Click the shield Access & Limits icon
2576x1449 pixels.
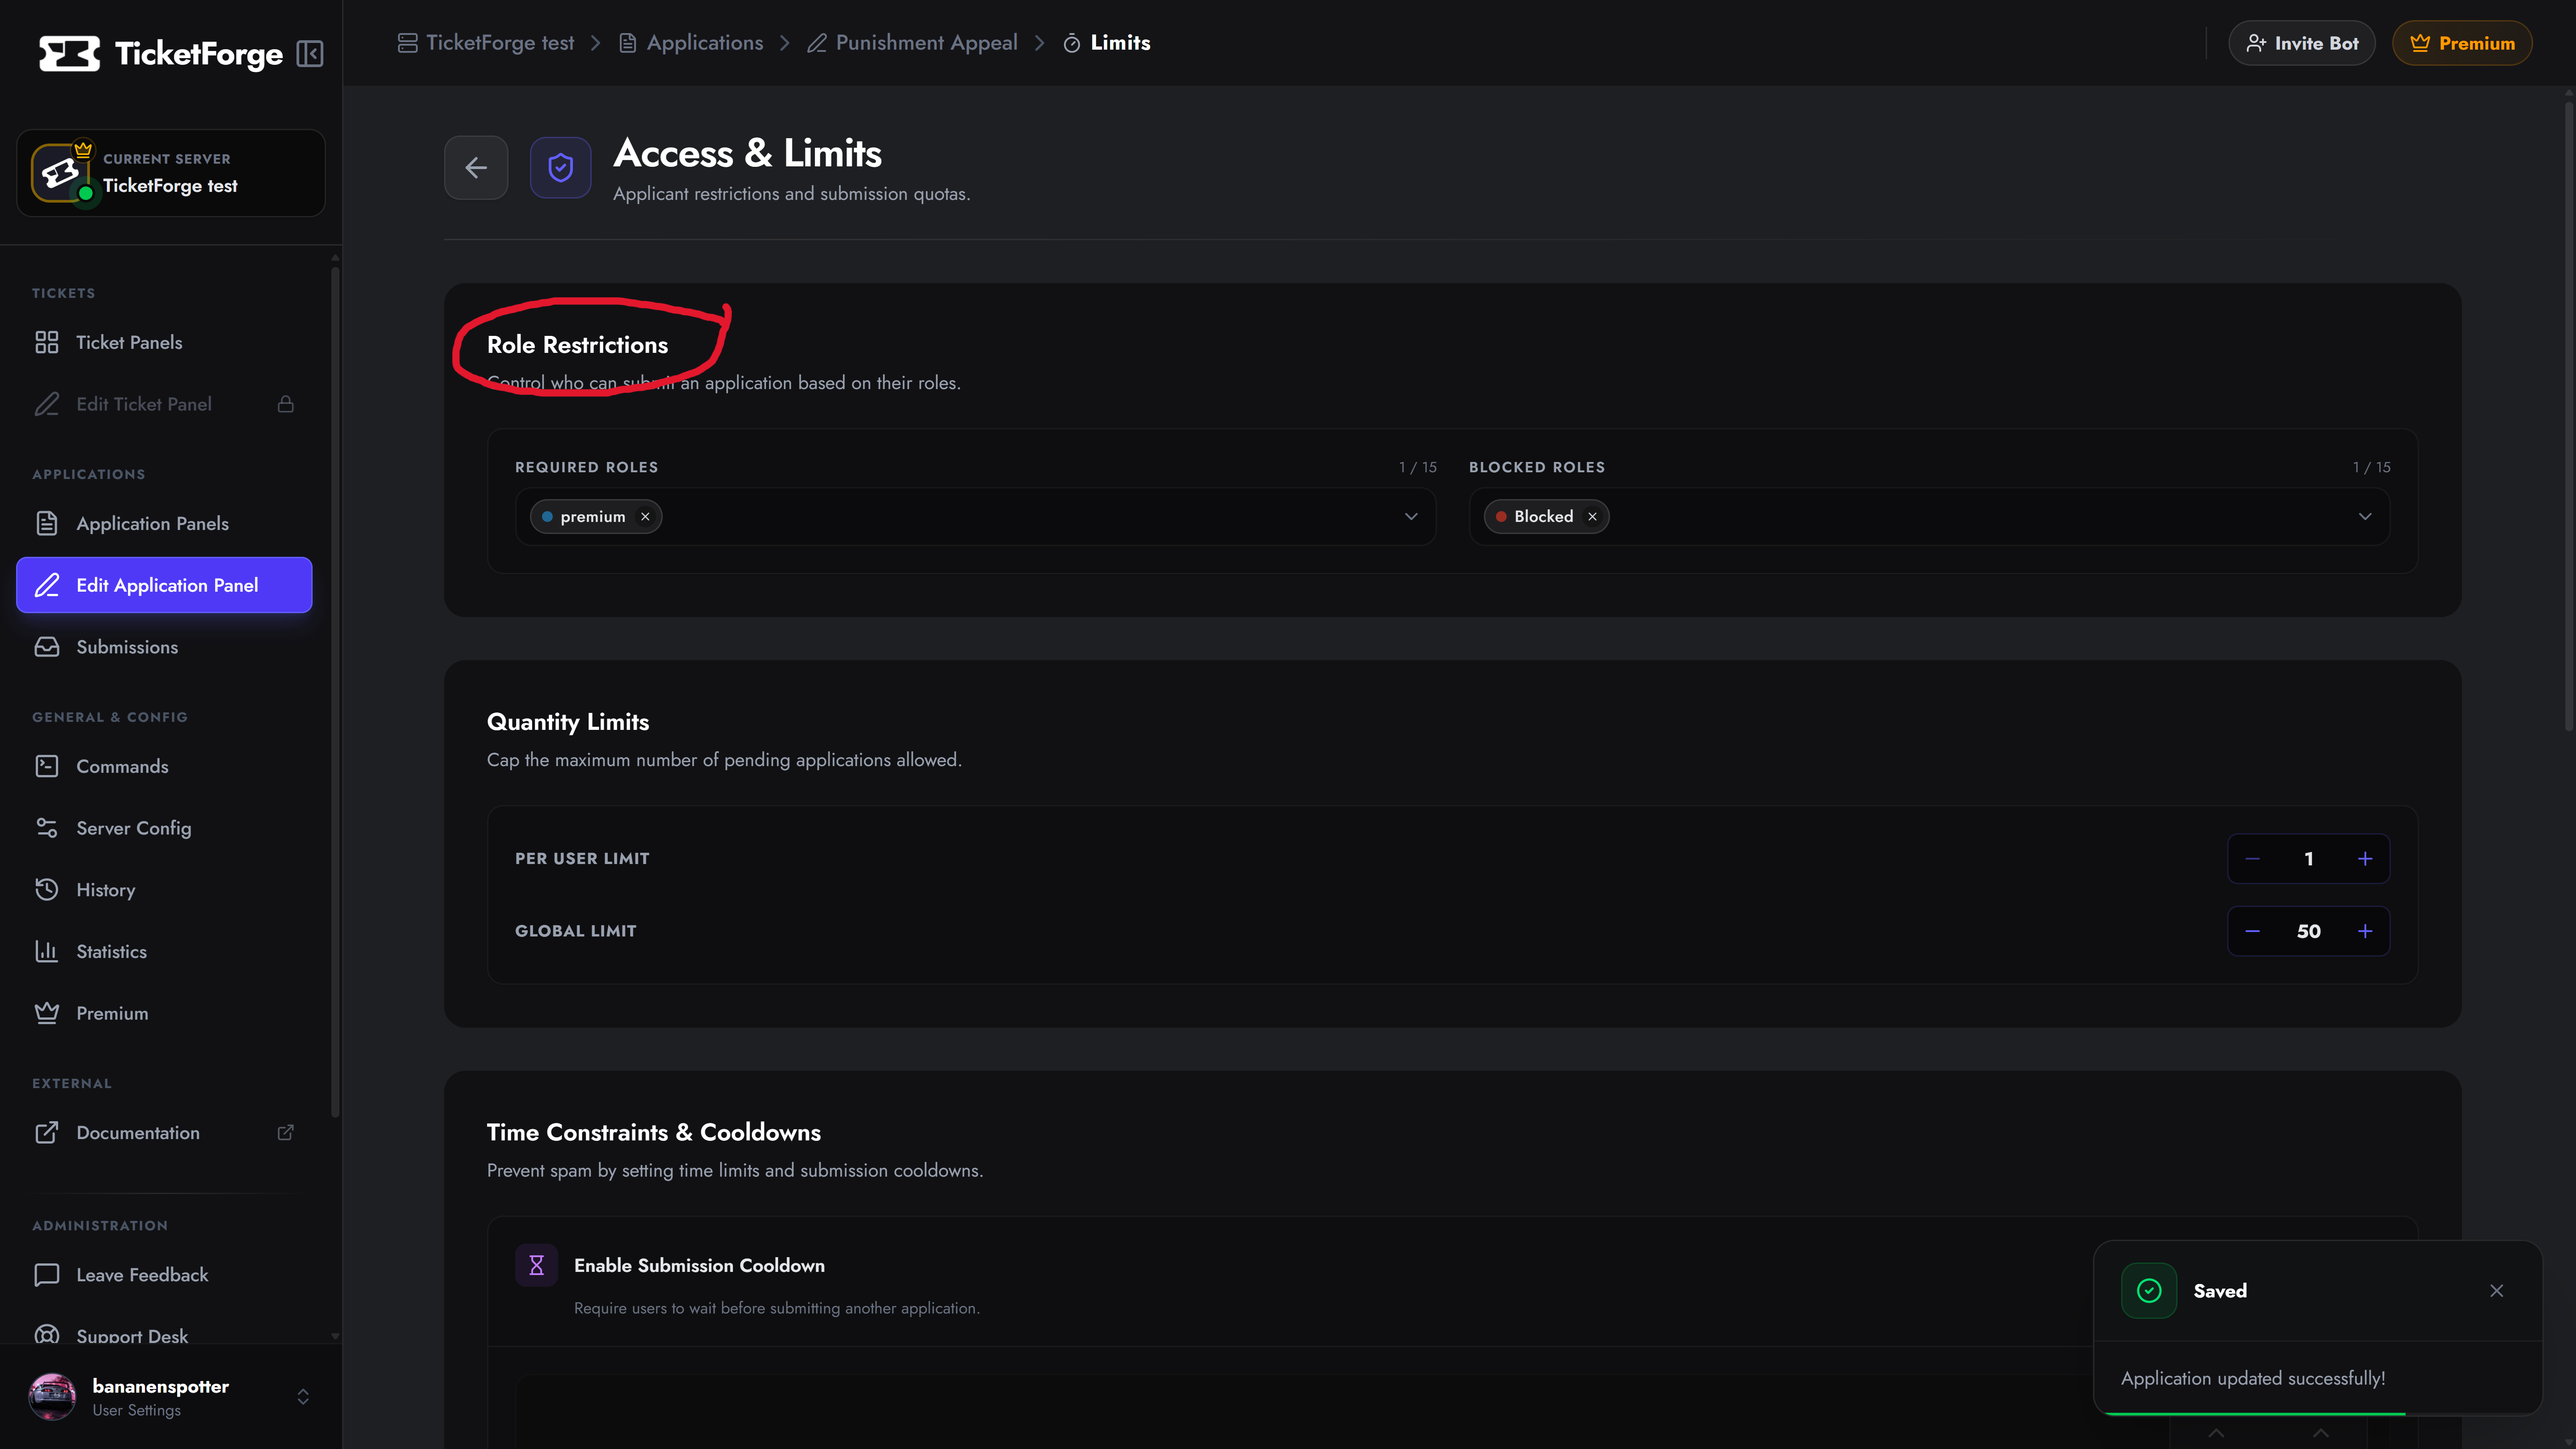[x=560, y=168]
